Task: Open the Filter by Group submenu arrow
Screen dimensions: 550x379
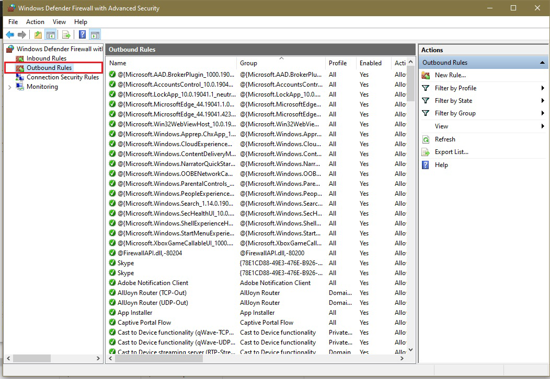Action: (543, 113)
